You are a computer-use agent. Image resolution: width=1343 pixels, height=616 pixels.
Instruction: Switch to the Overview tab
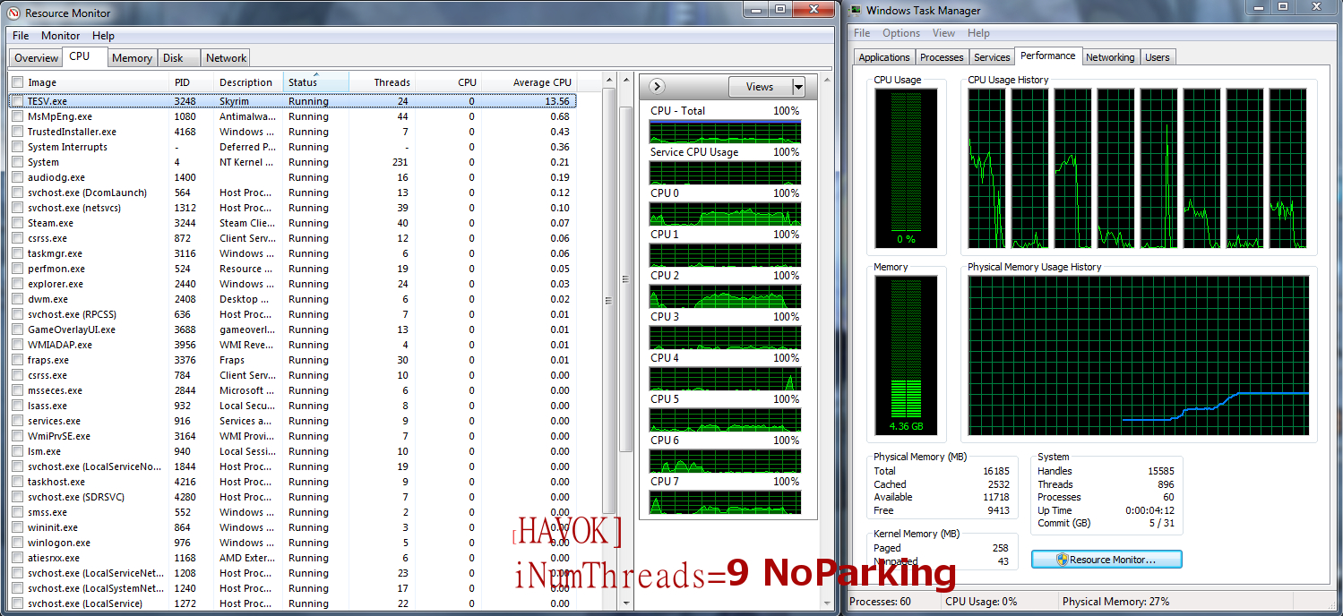(37, 58)
